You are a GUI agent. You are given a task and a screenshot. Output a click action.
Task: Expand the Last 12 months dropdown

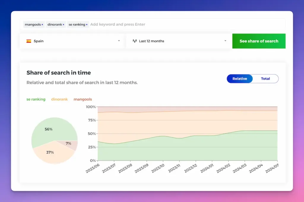click(x=178, y=41)
